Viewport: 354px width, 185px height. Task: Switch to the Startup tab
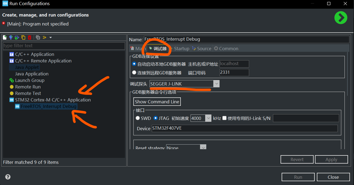[179, 49]
